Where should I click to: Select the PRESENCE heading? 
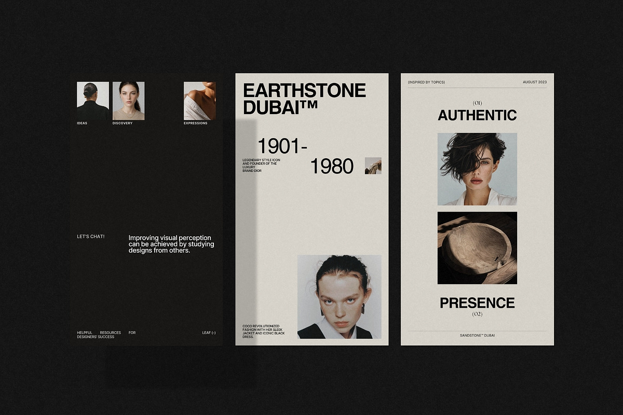click(477, 303)
